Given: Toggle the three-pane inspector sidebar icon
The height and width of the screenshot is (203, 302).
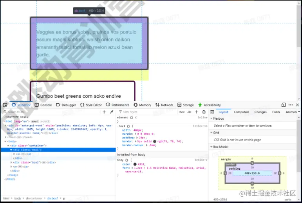Looking at the screenshot, I should (212, 112).
